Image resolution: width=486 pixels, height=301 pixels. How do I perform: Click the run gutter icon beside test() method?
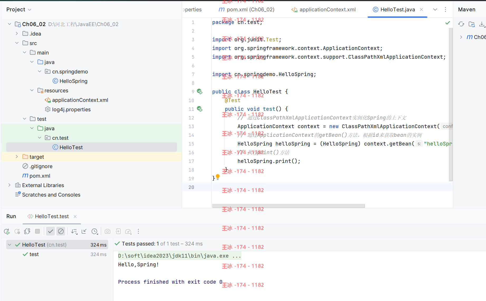pyautogui.click(x=200, y=109)
